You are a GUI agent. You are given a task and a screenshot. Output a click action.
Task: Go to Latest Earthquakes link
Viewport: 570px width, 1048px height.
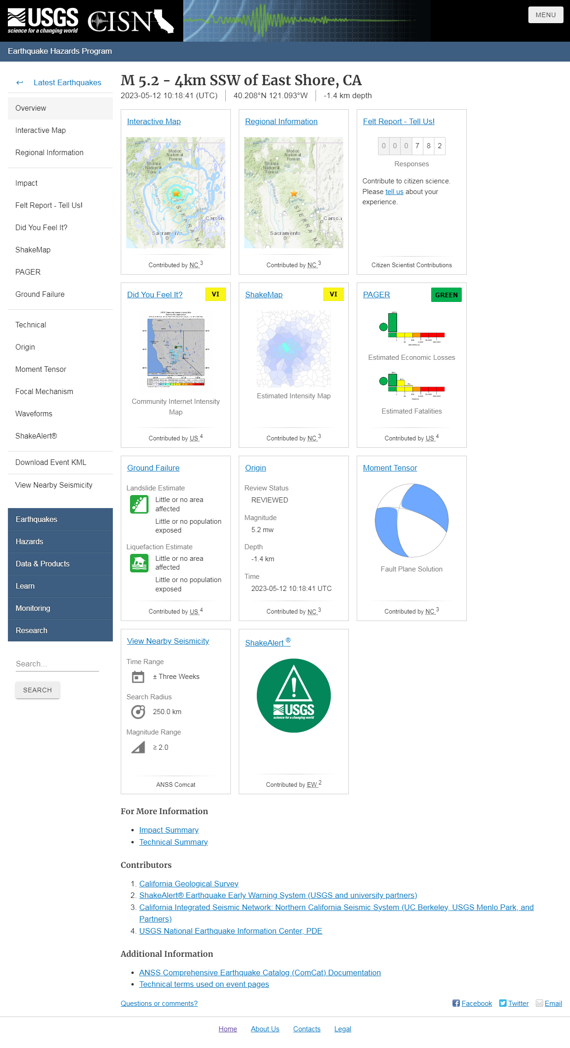[x=68, y=82]
